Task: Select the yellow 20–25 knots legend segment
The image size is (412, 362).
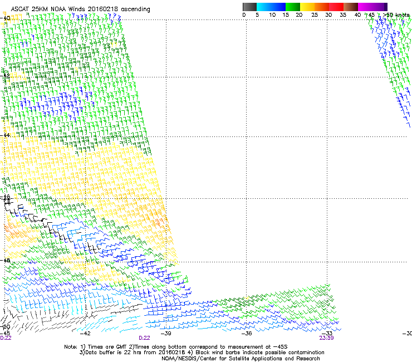Action: pos(307,7)
